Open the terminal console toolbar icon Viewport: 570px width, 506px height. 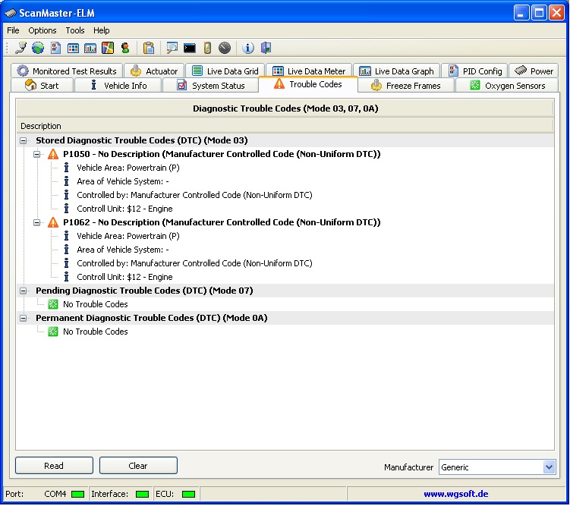[190, 48]
